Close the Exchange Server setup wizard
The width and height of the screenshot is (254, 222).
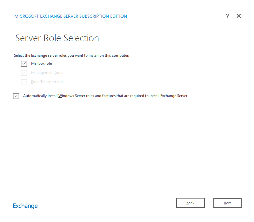pyautogui.click(x=239, y=16)
